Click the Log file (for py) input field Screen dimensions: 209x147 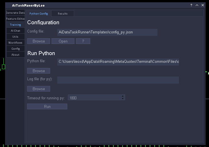[118, 80]
